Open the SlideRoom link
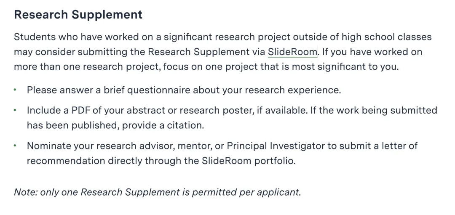The width and height of the screenshot is (455, 215). click(292, 52)
